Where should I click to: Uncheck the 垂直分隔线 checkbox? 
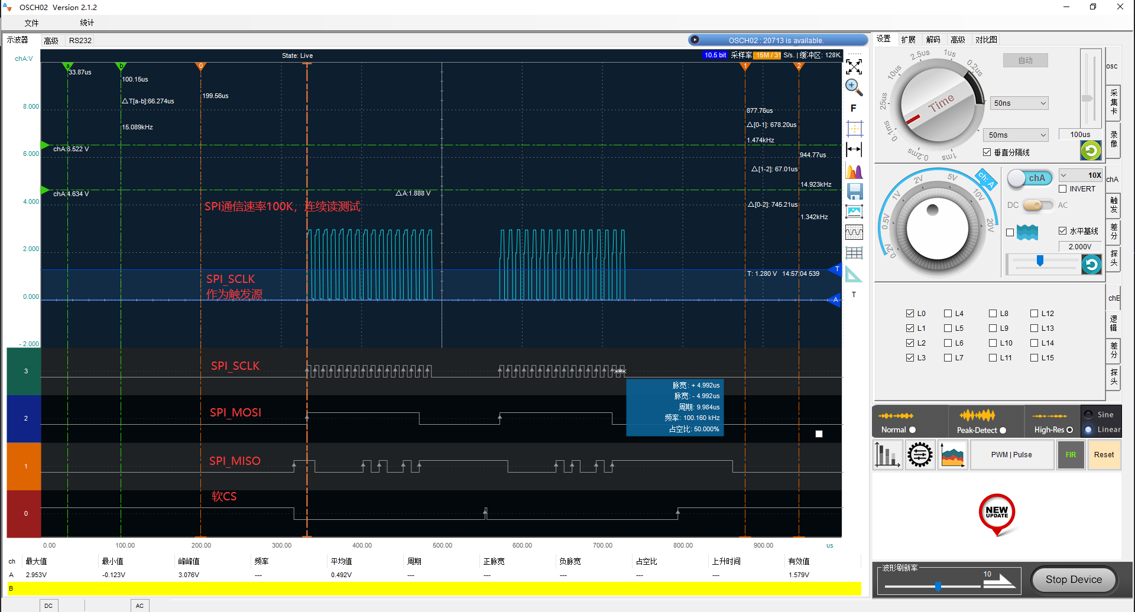click(x=987, y=152)
